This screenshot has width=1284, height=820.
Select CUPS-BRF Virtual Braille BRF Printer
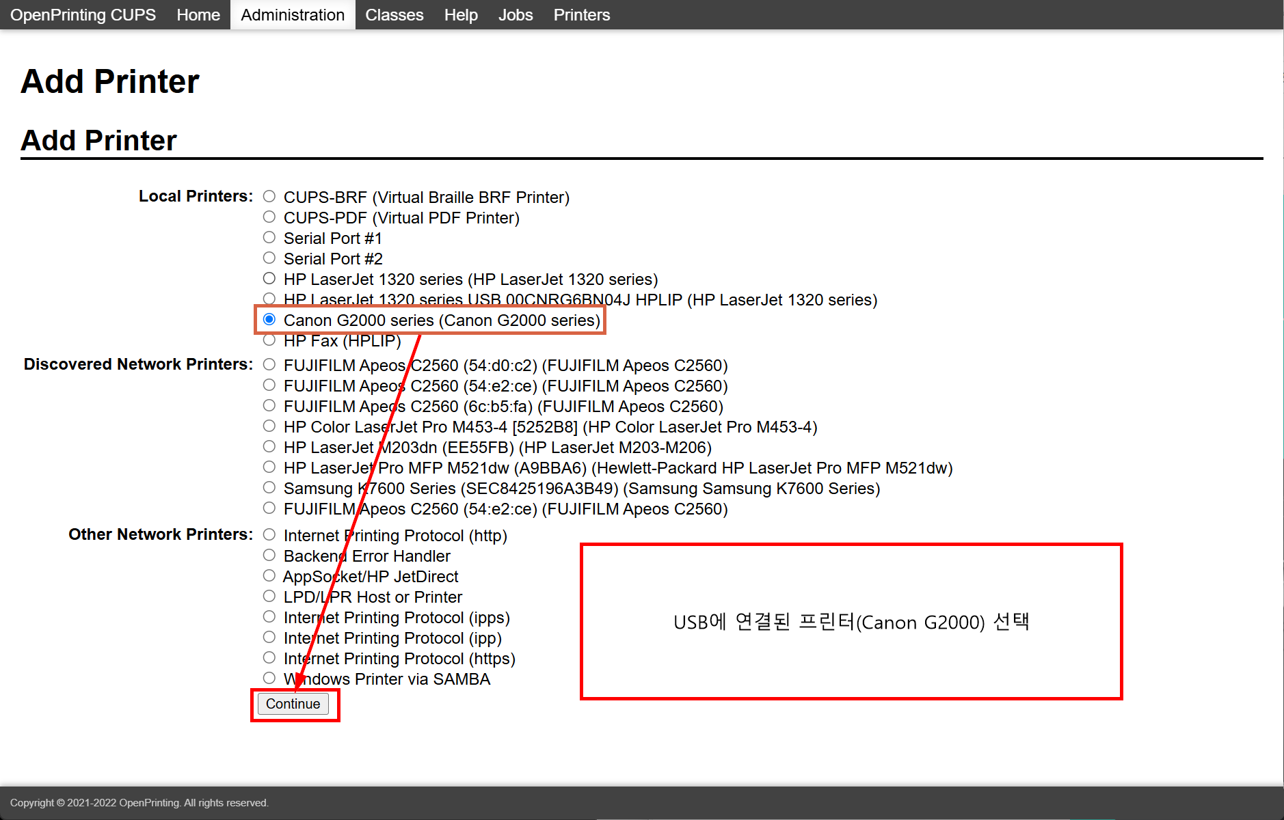(269, 197)
